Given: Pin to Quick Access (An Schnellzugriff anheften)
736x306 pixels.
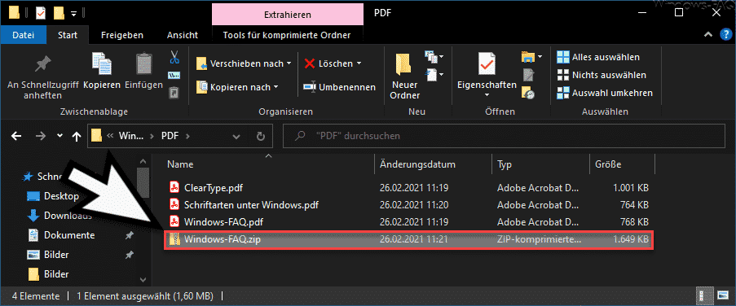Looking at the screenshot, I should point(42,76).
